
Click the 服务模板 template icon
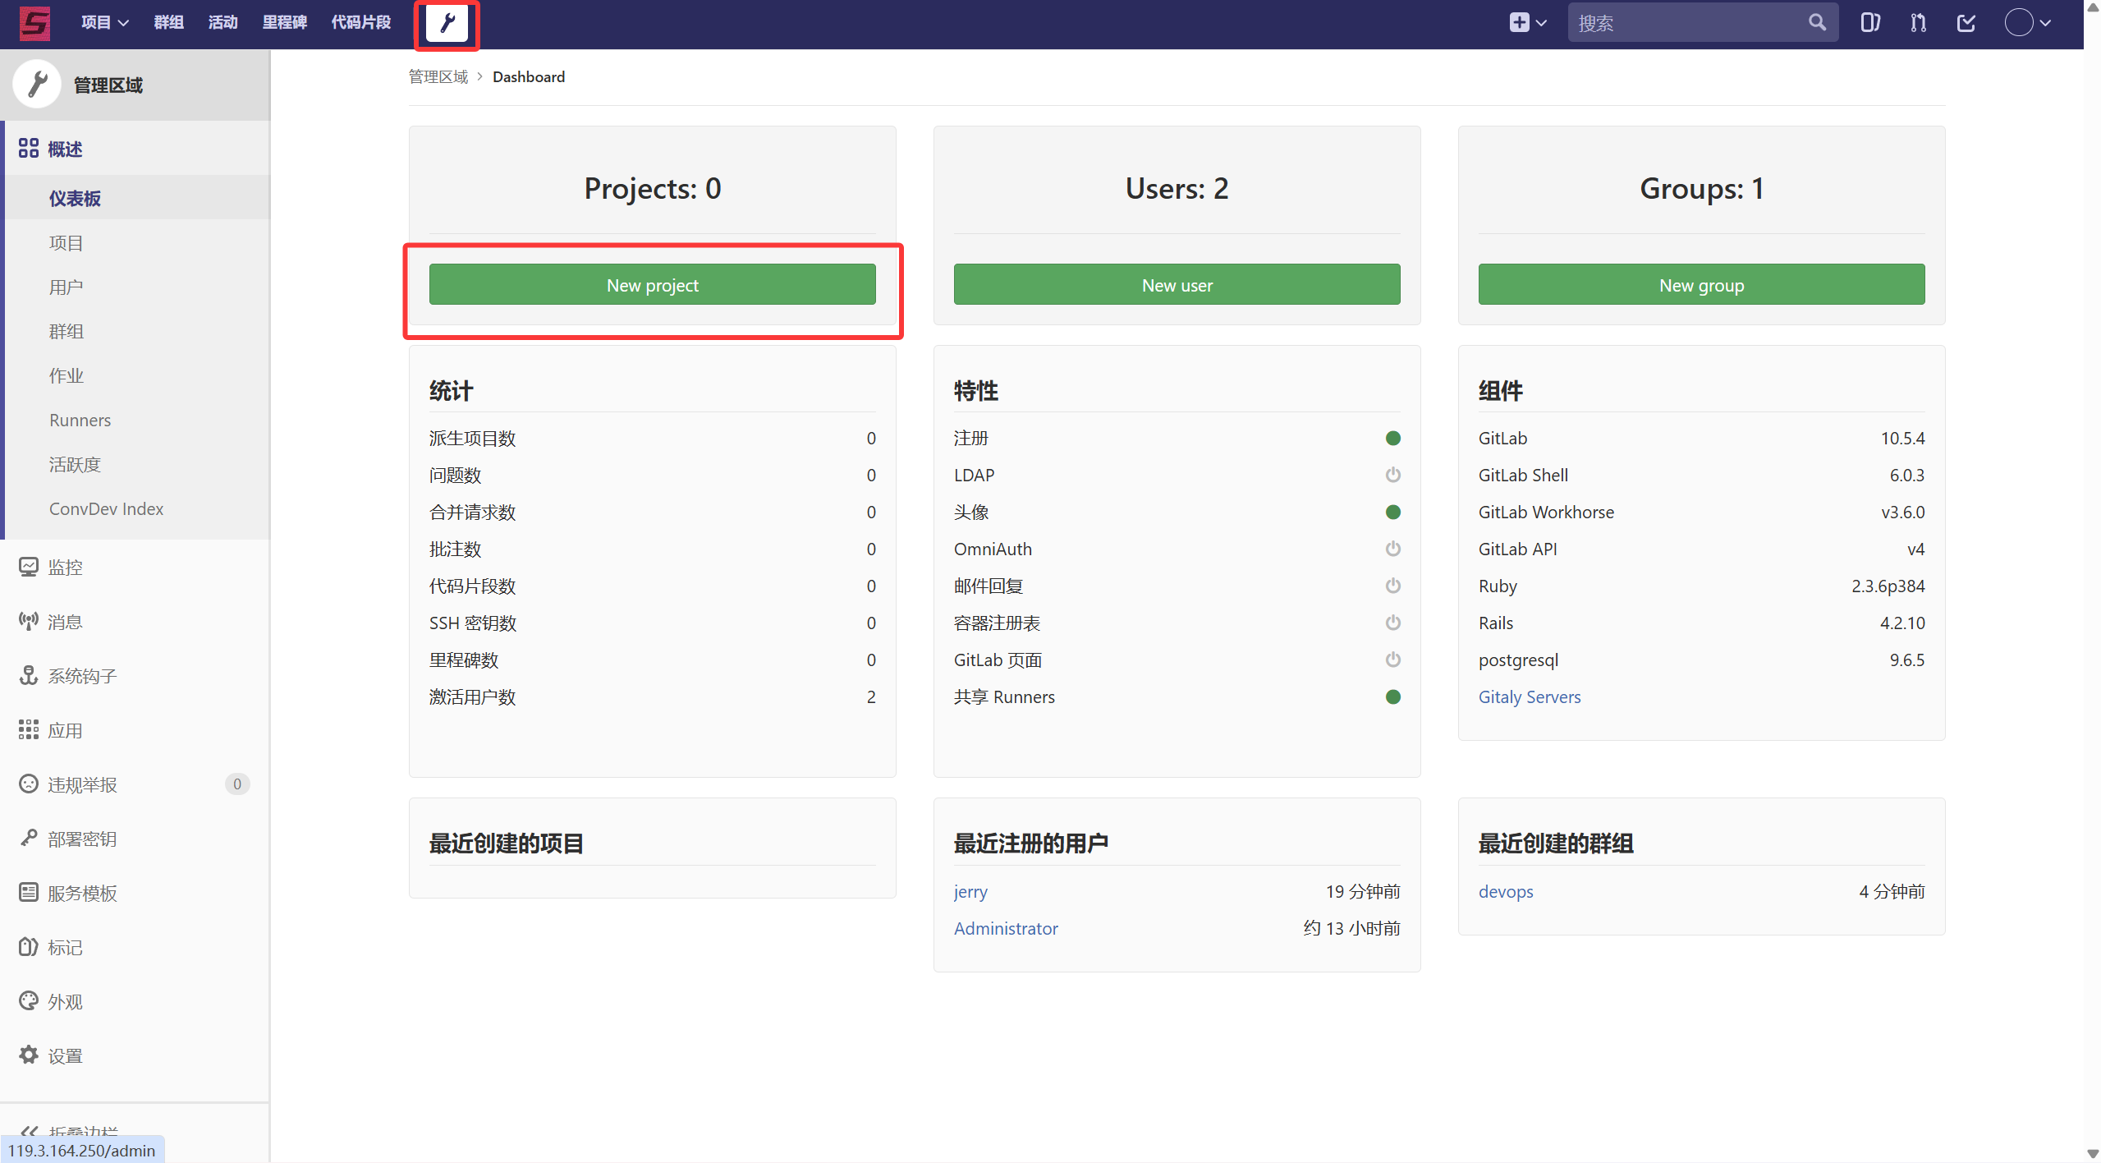coord(29,892)
